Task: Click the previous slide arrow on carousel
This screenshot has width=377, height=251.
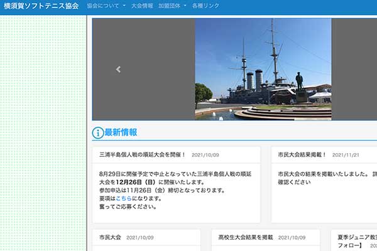Action: click(118, 70)
